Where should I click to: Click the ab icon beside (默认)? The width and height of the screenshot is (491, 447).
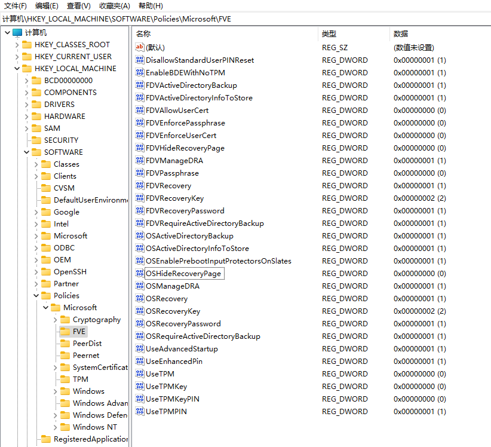pos(139,47)
